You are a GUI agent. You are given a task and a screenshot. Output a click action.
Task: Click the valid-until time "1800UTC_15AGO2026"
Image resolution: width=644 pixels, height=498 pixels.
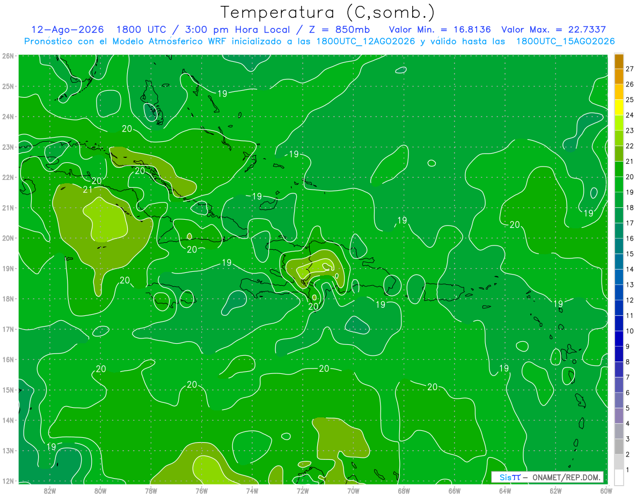click(565, 41)
